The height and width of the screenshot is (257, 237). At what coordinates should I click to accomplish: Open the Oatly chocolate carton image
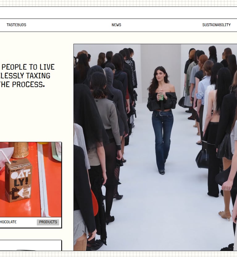point(31,180)
